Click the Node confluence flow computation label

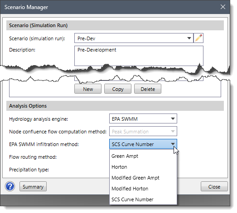pos(58,132)
